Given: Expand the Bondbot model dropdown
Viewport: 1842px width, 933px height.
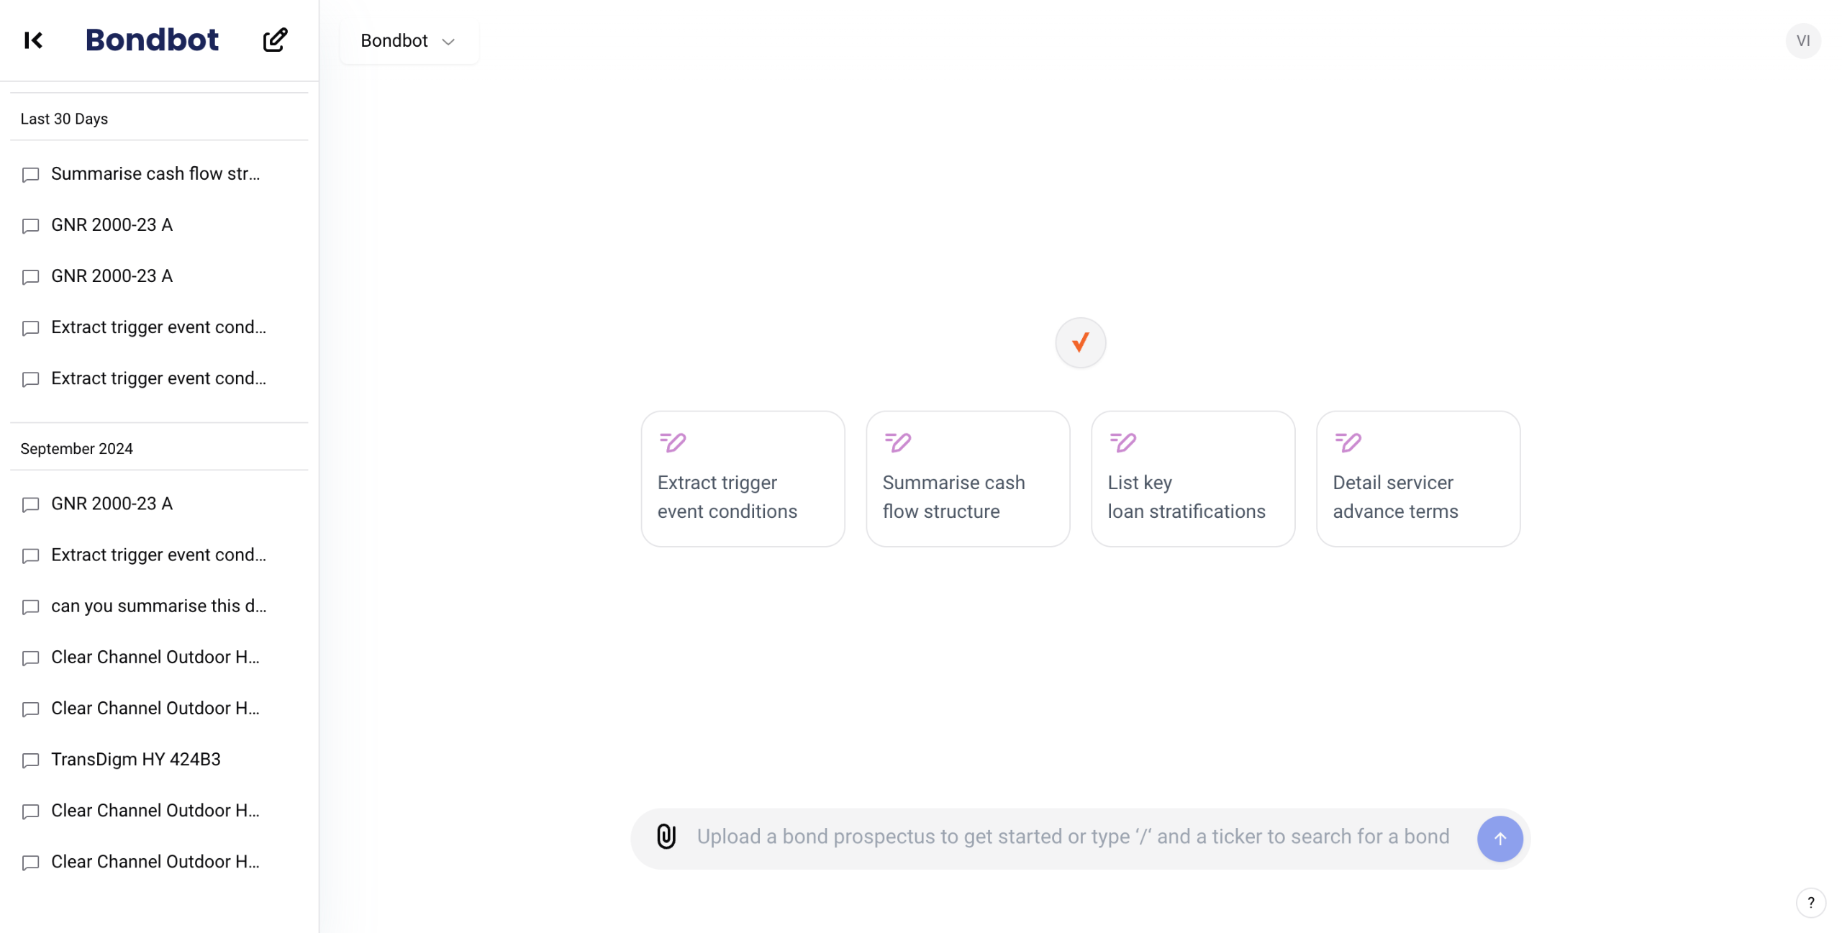Looking at the screenshot, I should point(408,41).
